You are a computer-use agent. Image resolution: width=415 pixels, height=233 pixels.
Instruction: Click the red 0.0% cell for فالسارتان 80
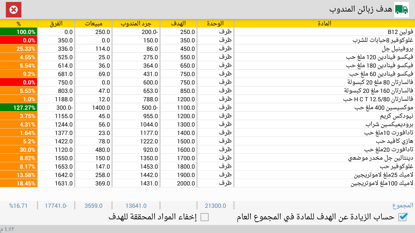point(18,82)
